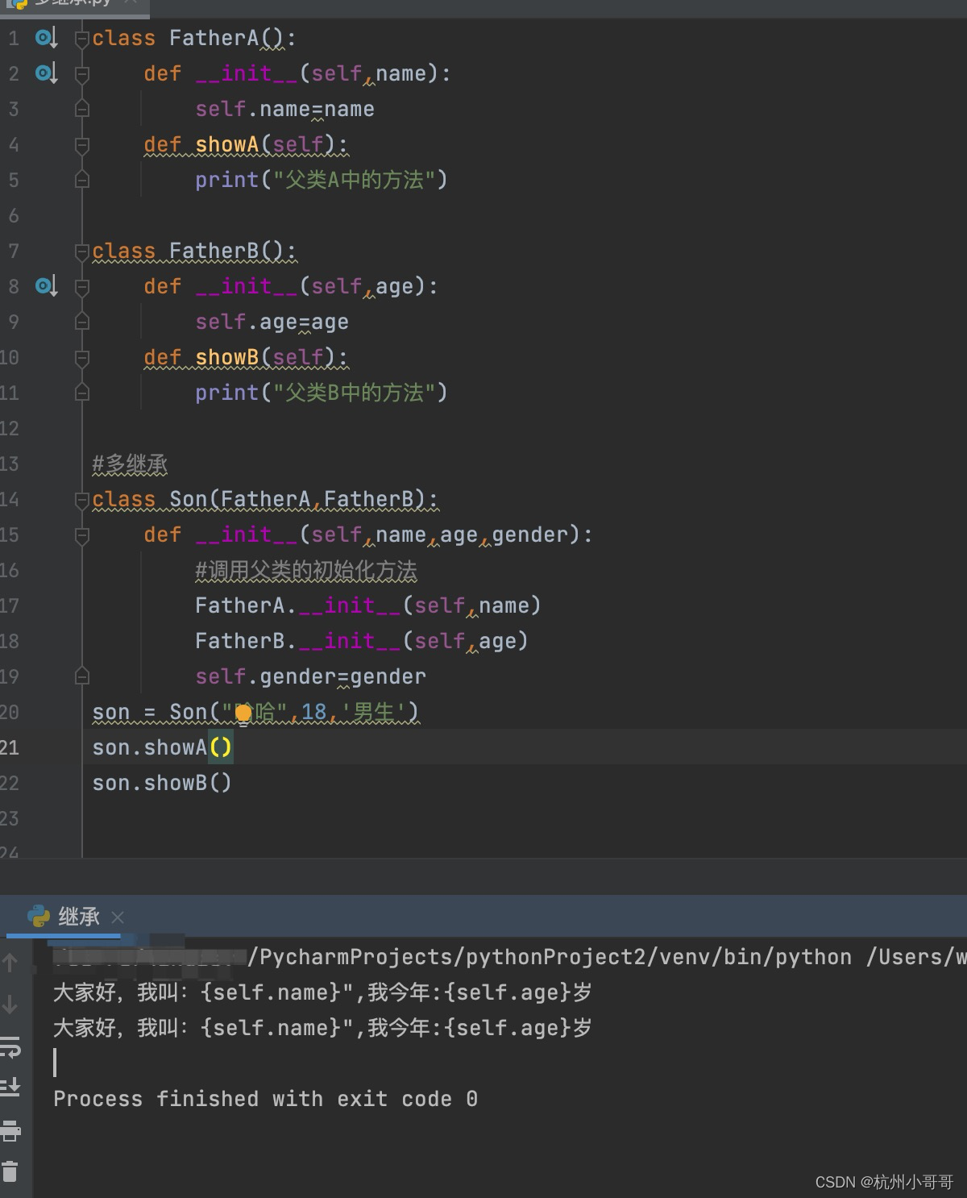
Task: Click the Down the stack trace arrow in Run panel
Action: pos(10,1005)
